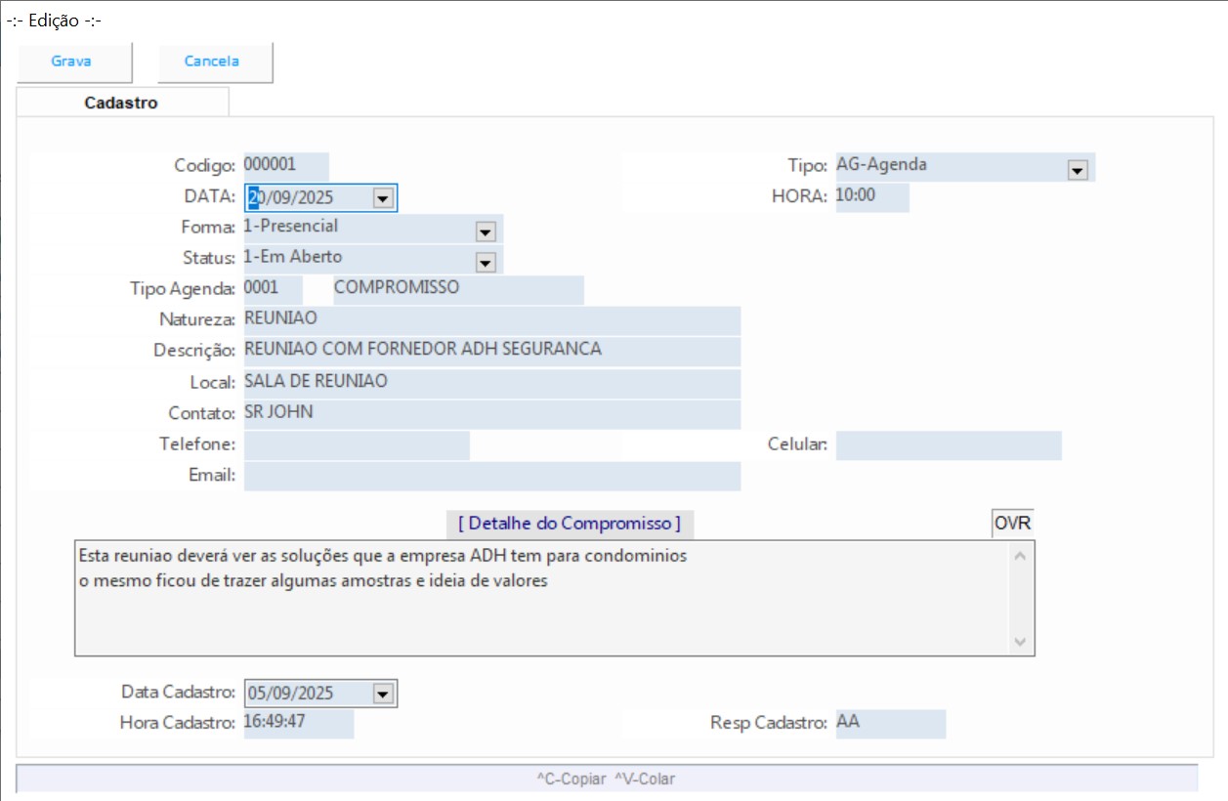Edit the Descrição text field

[x=490, y=350]
